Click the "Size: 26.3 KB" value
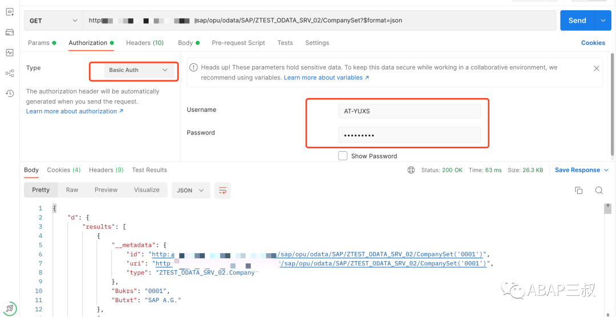 [526, 170]
